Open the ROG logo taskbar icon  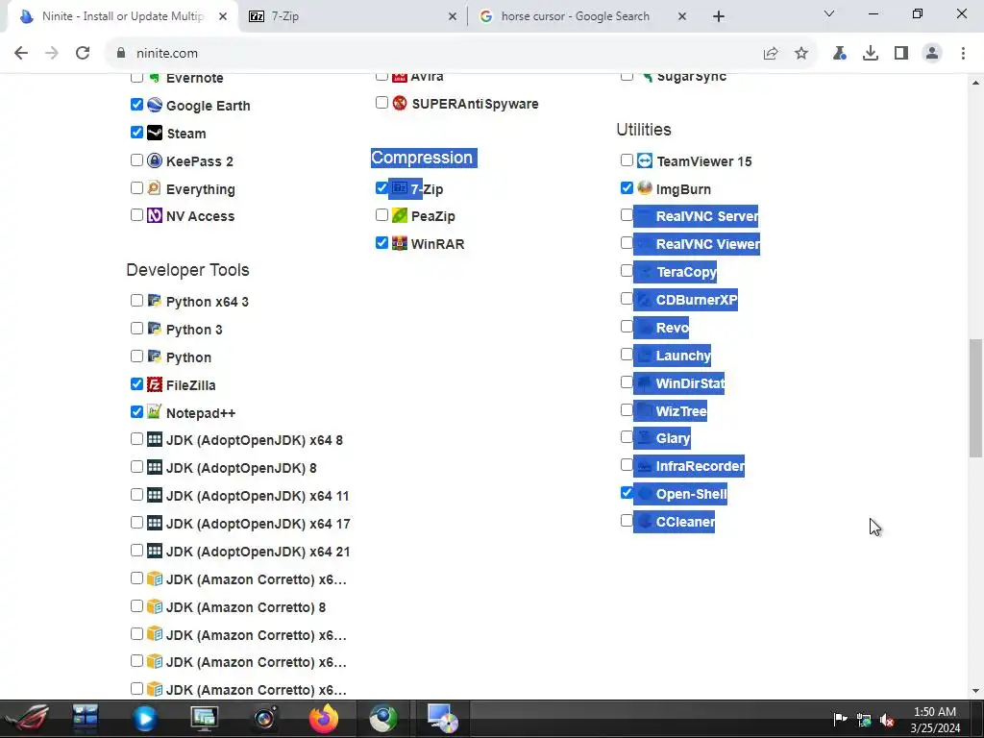26,719
